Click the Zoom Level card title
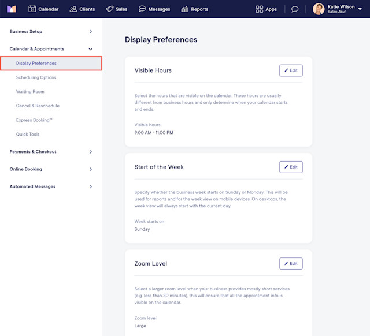 point(151,263)
